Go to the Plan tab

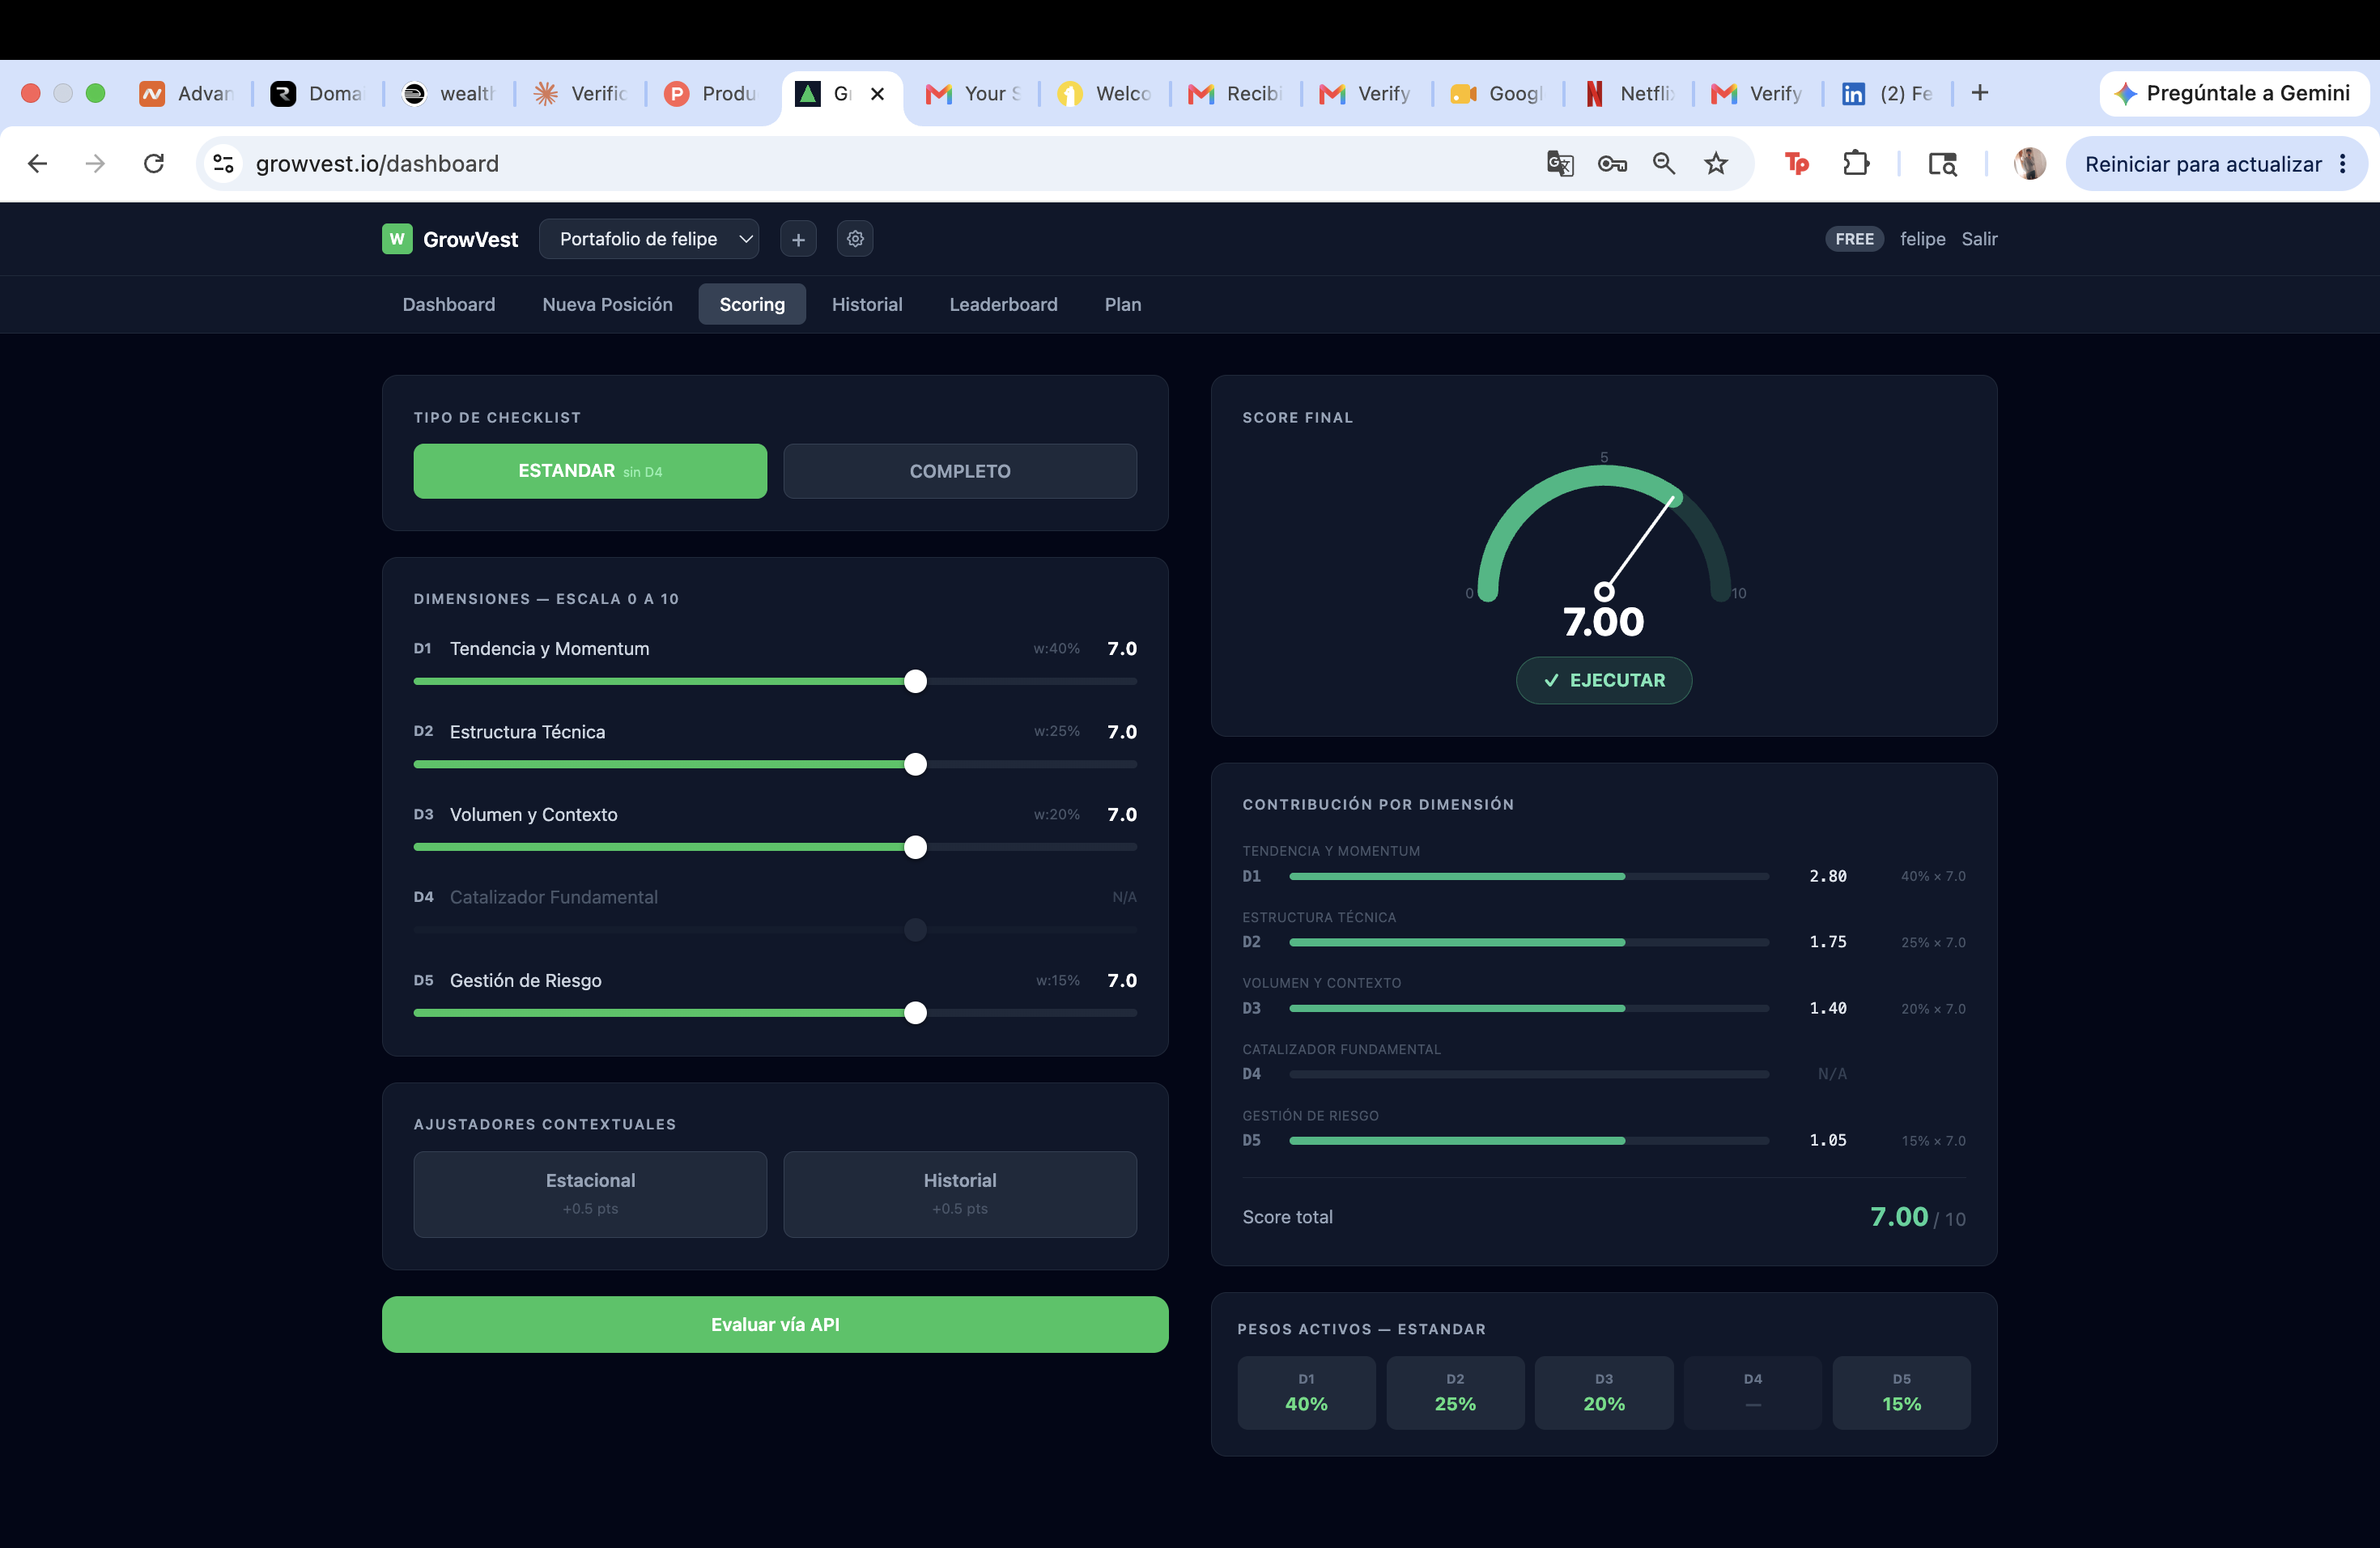[1123, 304]
